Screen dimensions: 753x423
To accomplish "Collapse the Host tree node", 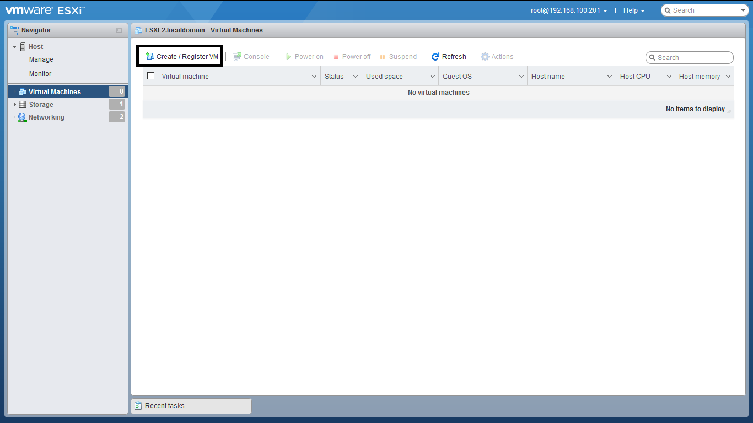I will point(15,47).
